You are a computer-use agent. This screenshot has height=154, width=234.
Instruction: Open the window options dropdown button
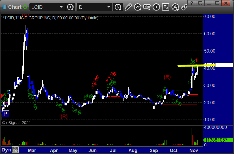pos(200,3)
